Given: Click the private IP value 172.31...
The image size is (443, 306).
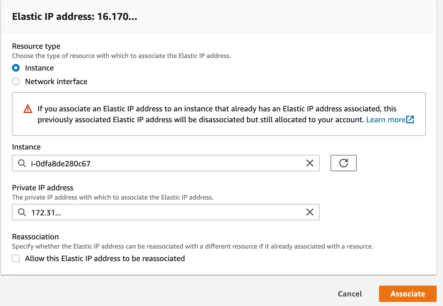Looking at the screenshot, I should click(x=45, y=212).
